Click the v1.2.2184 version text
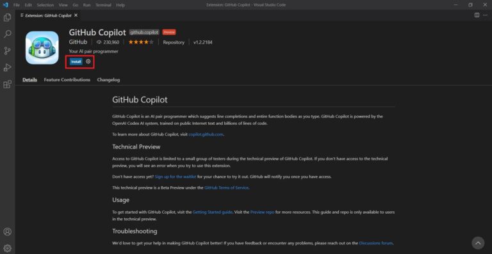 pyautogui.click(x=202, y=42)
